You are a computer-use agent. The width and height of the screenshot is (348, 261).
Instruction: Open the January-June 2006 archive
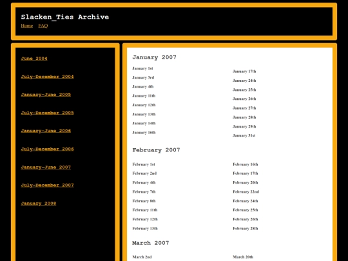pos(46,131)
